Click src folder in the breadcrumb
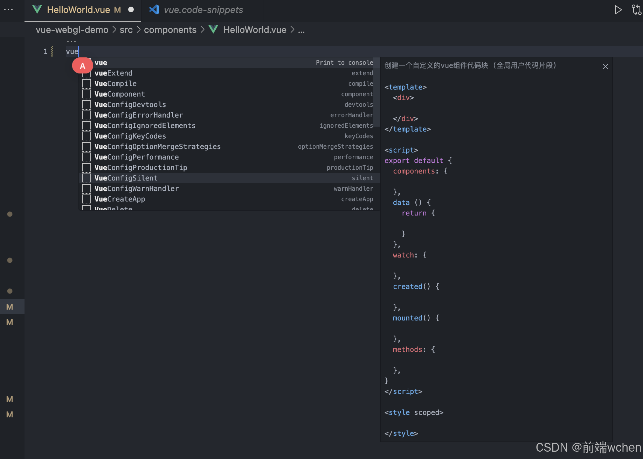Viewport: 643px width, 459px height. [x=126, y=30]
